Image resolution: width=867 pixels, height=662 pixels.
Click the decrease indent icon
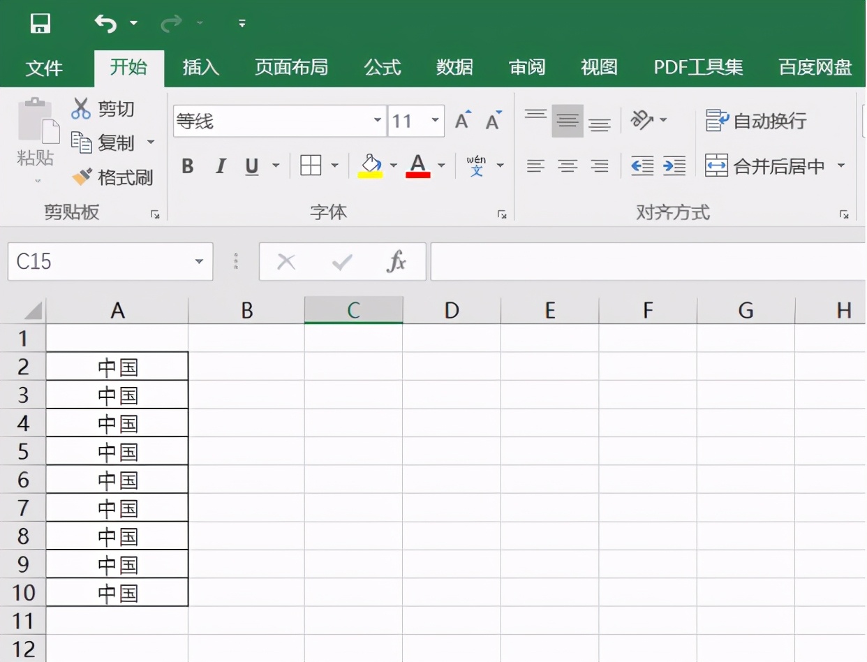pyautogui.click(x=642, y=165)
